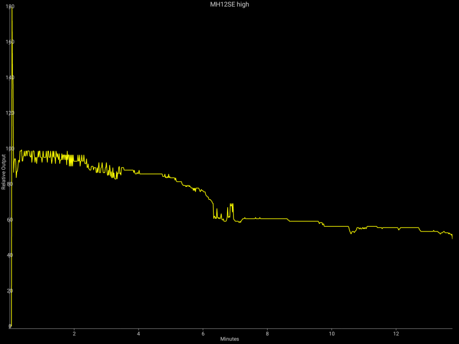Click the Minutes x-axis label

pos(229,339)
